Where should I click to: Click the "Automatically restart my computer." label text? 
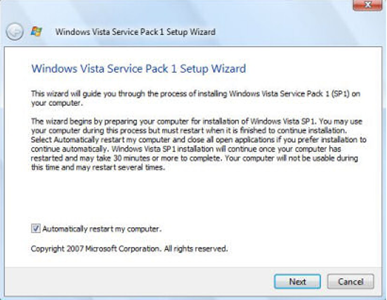[x=102, y=229]
